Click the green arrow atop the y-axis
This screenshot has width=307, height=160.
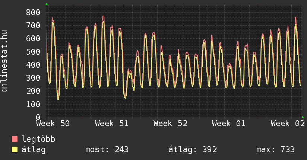(47, 4)
